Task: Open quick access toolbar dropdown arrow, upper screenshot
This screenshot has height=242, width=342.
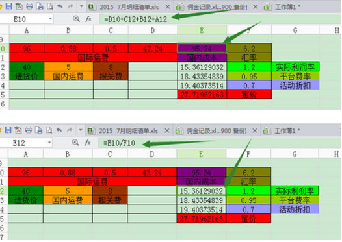Action: coord(81,6)
